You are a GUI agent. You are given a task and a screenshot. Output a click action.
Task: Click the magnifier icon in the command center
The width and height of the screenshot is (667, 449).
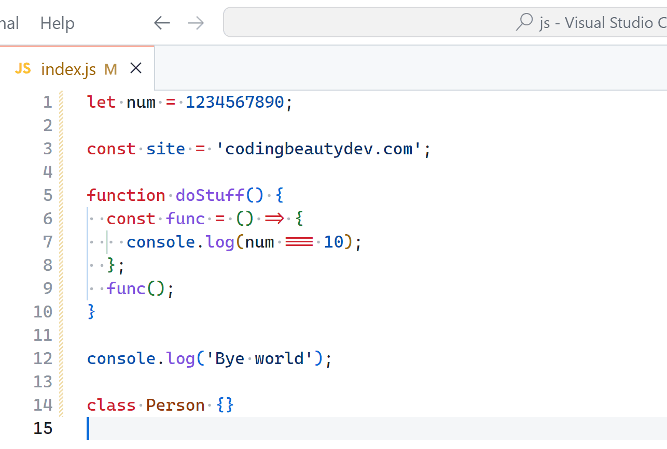point(524,22)
